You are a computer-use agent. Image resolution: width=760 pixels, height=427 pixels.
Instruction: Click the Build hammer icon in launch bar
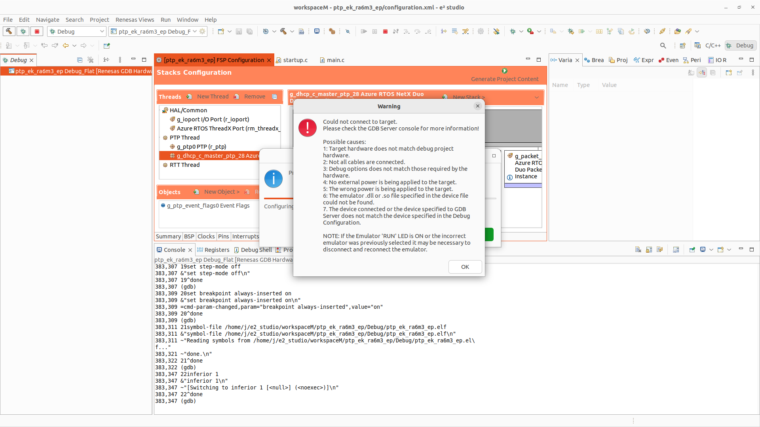pyautogui.click(x=9, y=31)
